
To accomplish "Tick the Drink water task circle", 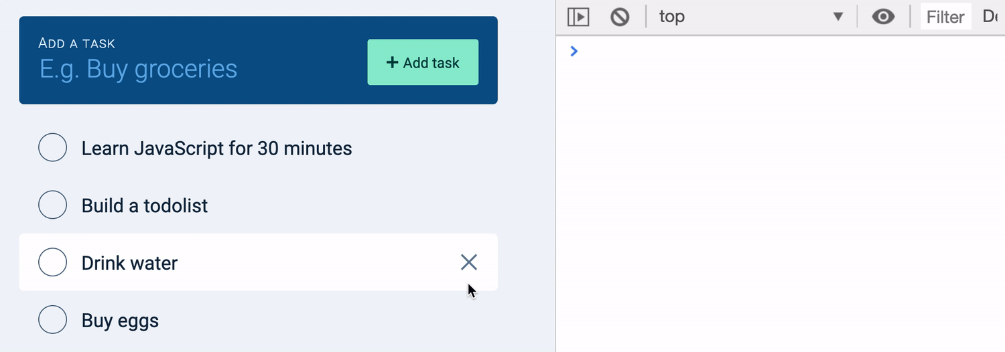I will click(x=53, y=262).
